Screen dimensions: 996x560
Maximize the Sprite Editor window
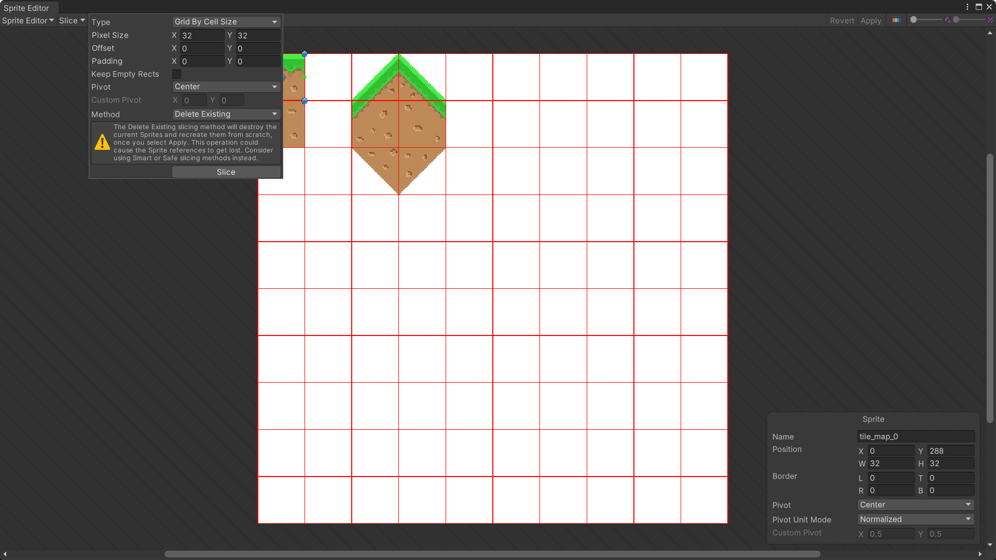pyautogui.click(x=979, y=7)
